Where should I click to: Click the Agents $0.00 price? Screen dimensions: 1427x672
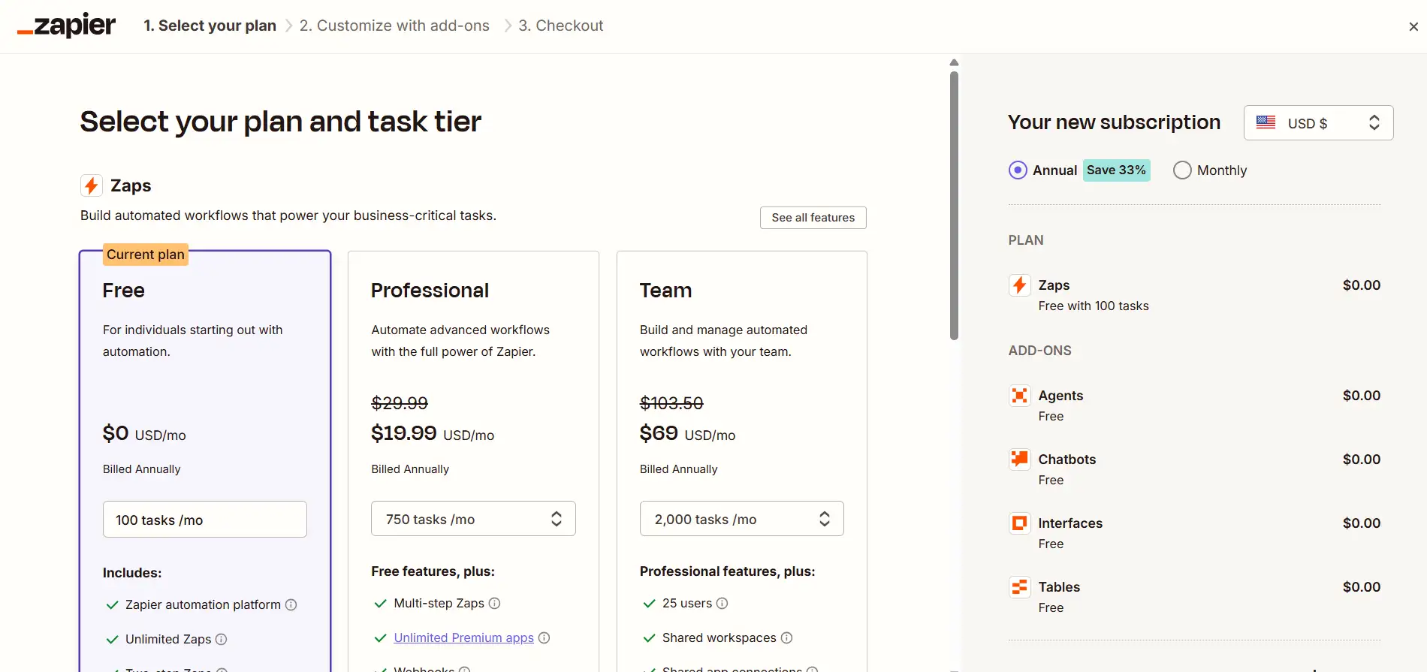point(1362,396)
